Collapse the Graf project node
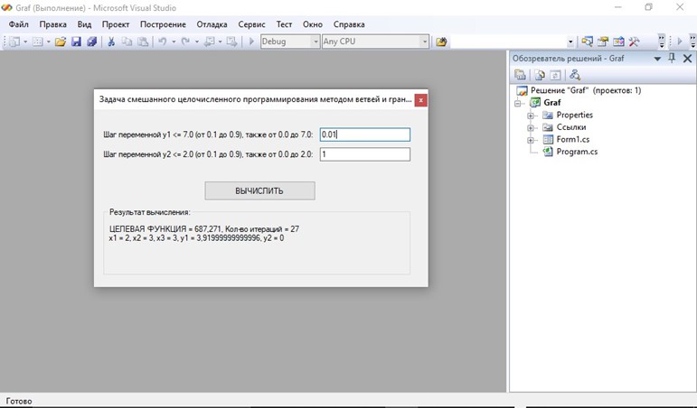This screenshot has height=408, width=697. point(518,103)
